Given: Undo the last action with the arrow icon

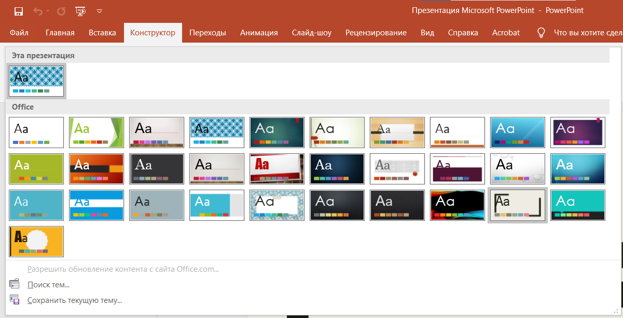Looking at the screenshot, I should coord(38,10).
